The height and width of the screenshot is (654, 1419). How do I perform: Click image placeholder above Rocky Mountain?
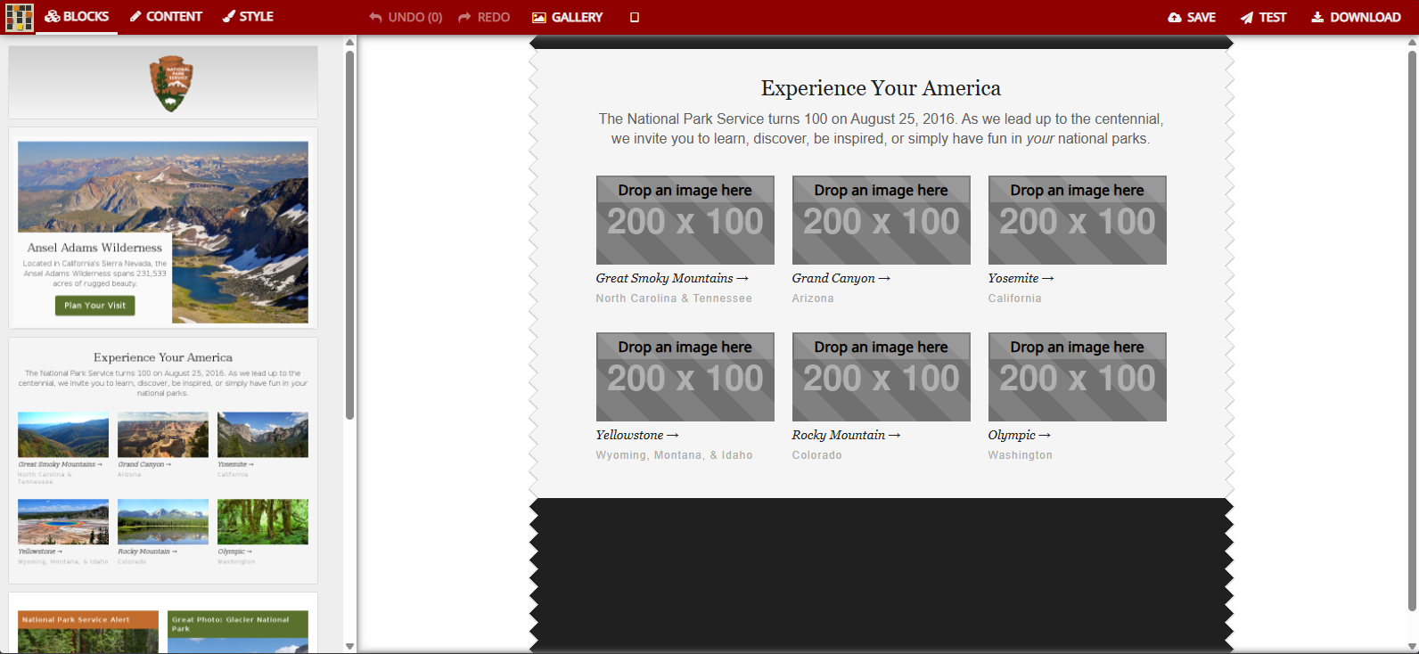click(882, 377)
